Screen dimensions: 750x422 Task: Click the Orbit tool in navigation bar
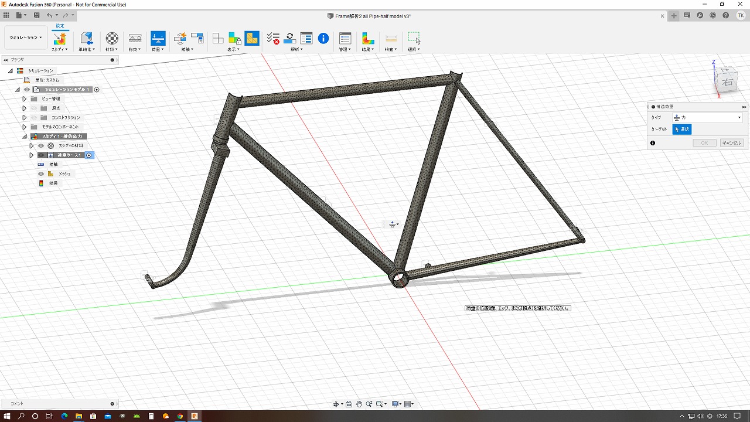(x=336, y=404)
